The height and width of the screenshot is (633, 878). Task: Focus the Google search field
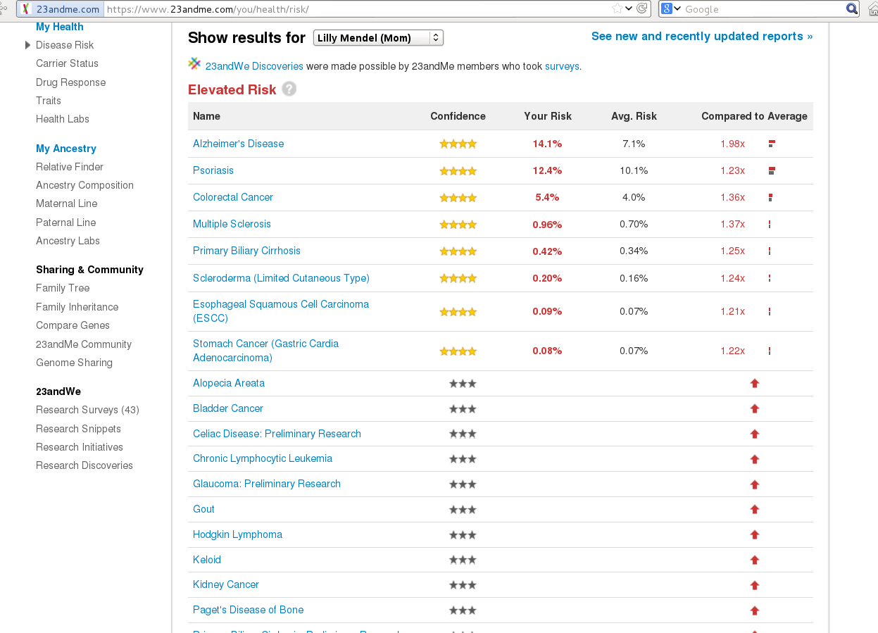764,8
